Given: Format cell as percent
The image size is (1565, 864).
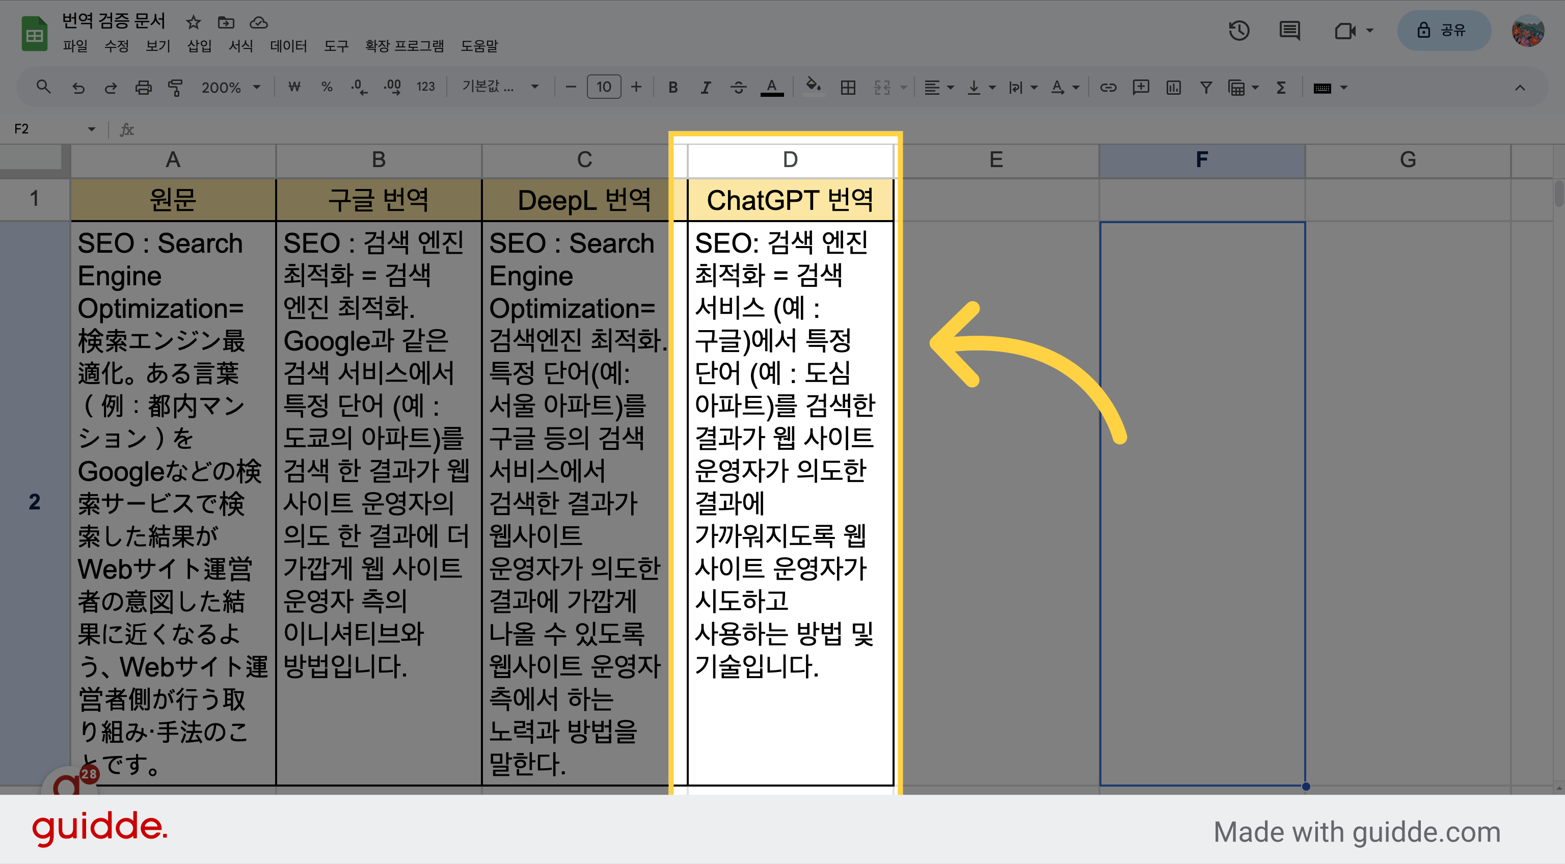Looking at the screenshot, I should 327,87.
